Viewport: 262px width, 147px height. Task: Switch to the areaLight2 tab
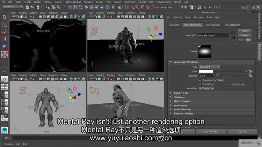coord(174,25)
